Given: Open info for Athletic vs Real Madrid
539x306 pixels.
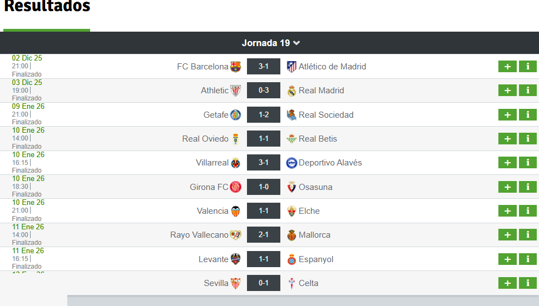Looking at the screenshot, I should (x=528, y=91).
